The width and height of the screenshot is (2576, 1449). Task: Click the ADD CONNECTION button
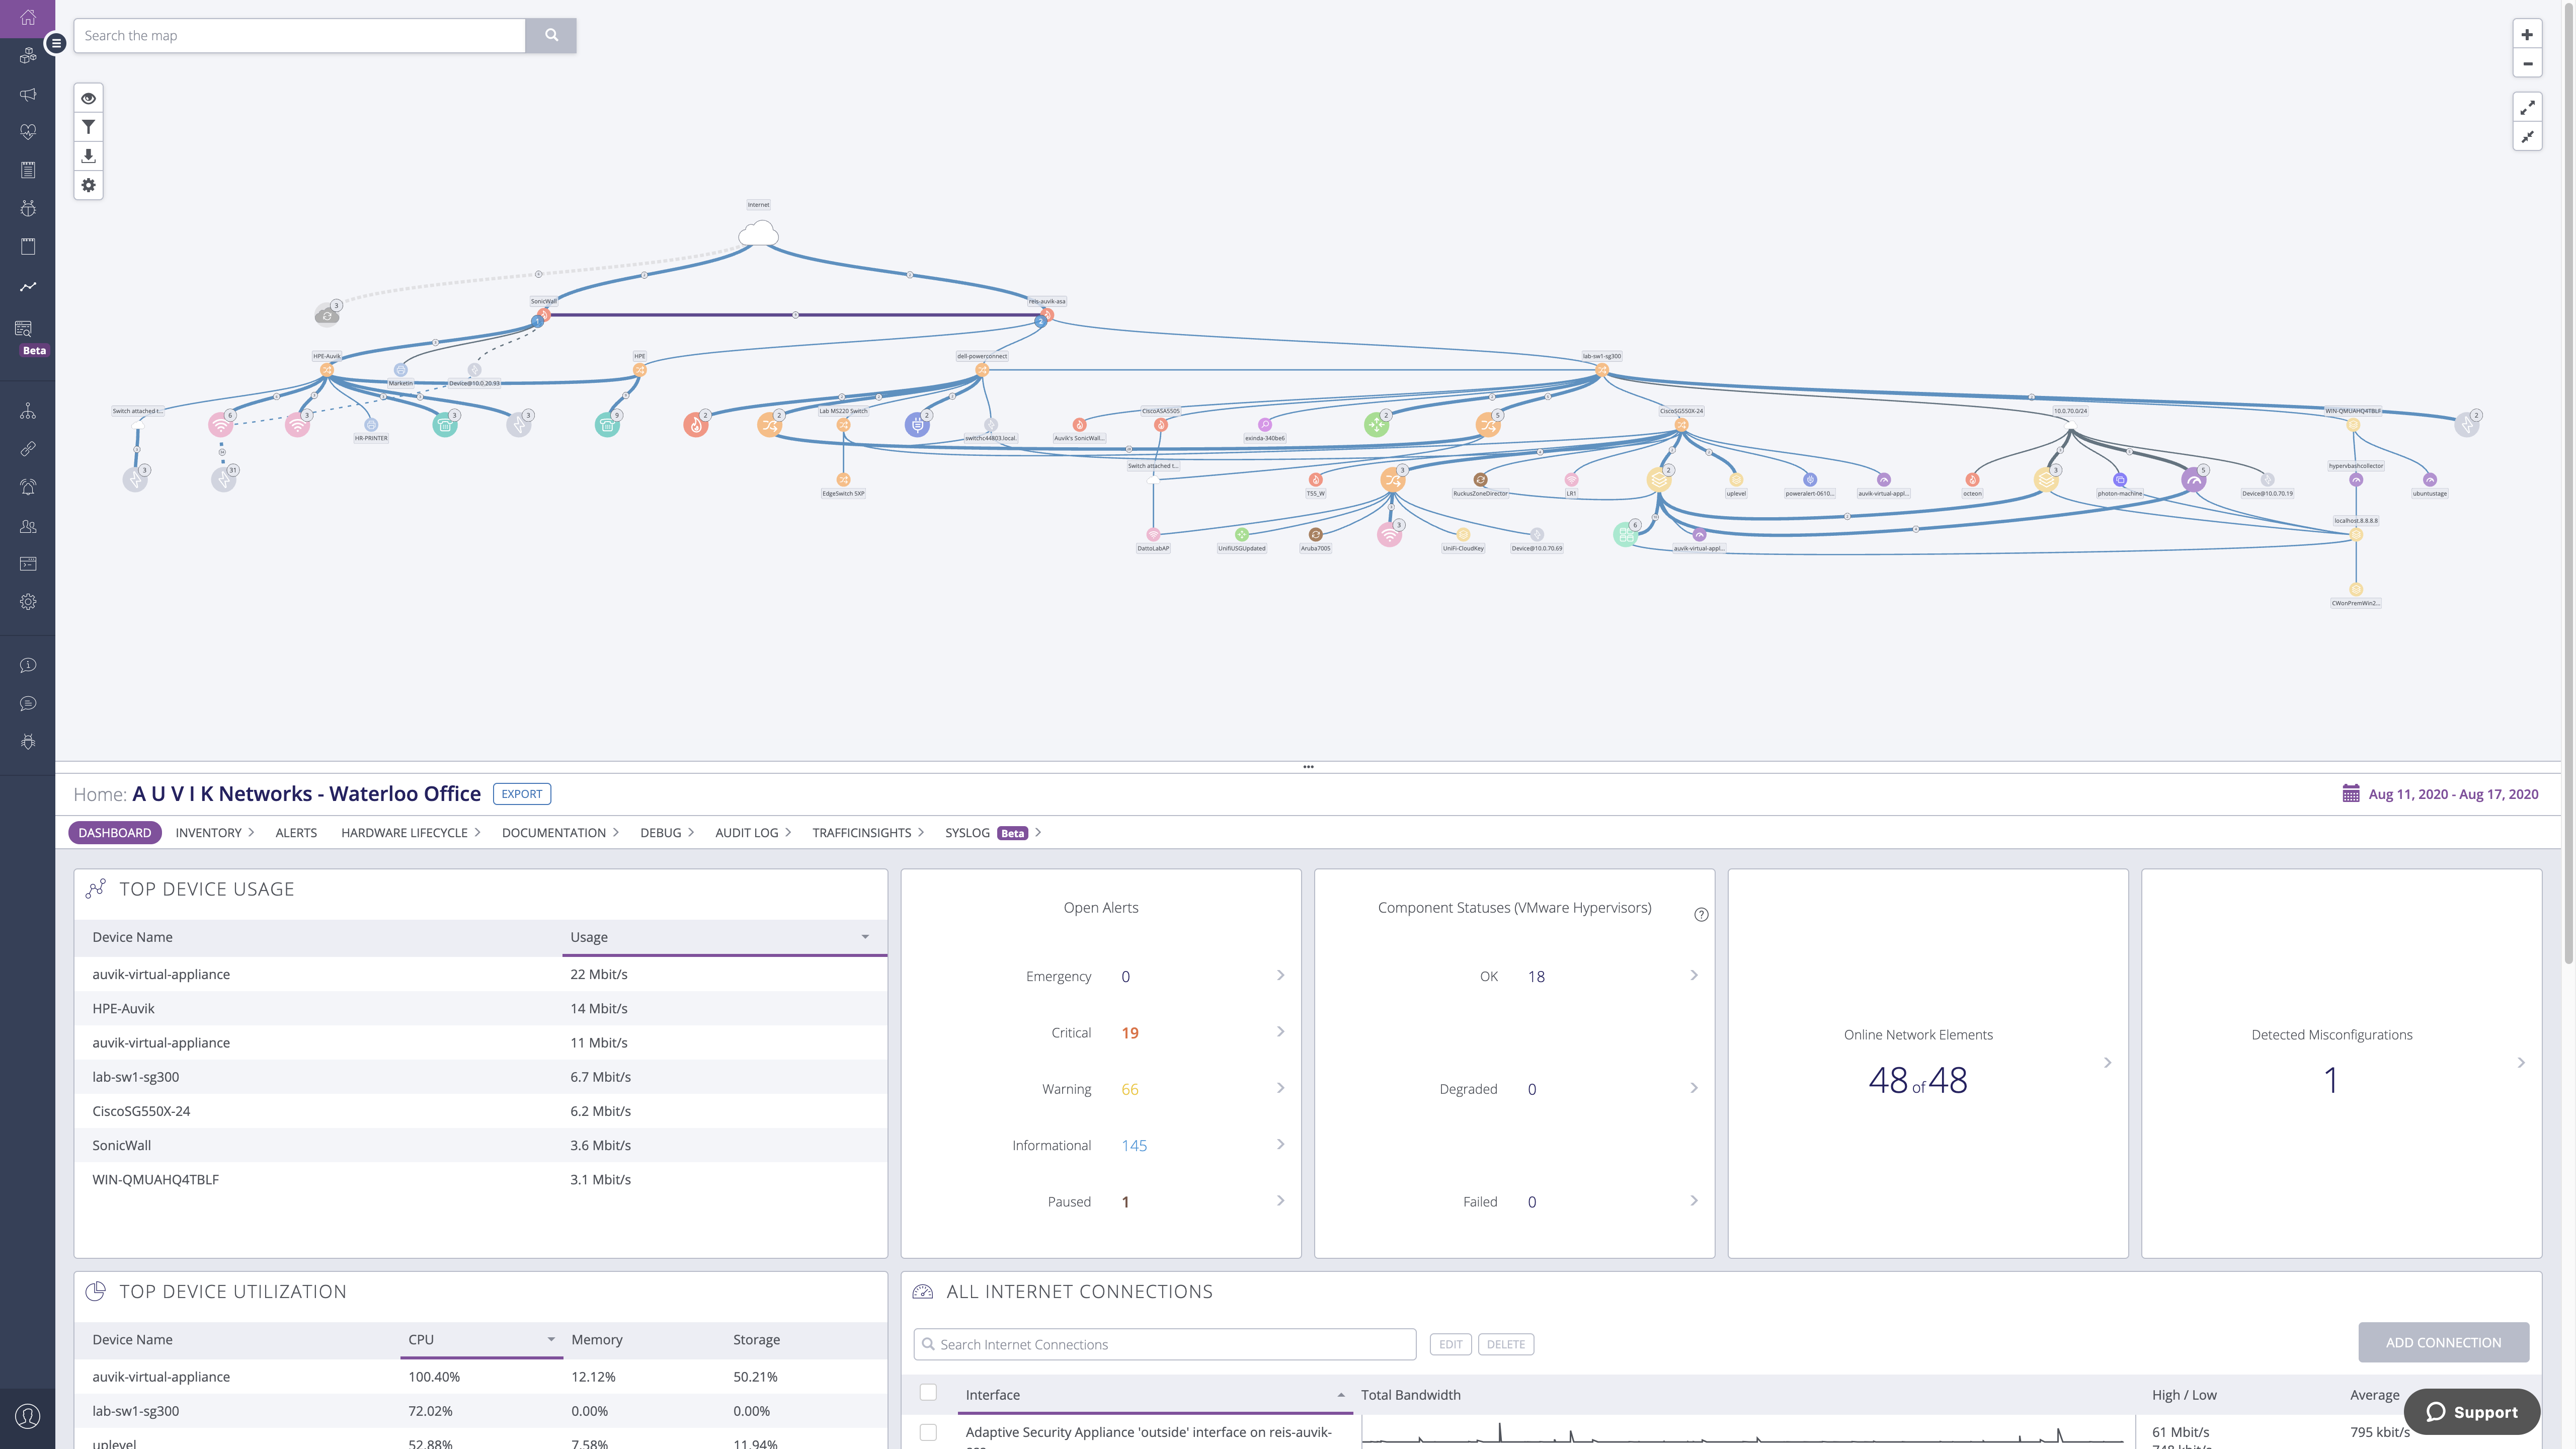coord(2443,1341)
